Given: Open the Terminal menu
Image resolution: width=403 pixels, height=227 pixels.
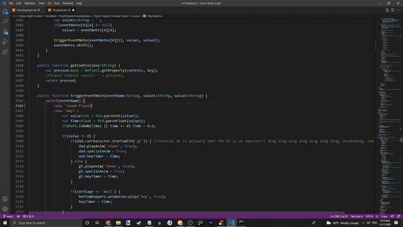Looking at the screenshot, I should point(68,3).
